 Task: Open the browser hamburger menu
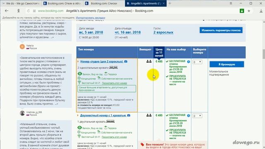[231, 3]
